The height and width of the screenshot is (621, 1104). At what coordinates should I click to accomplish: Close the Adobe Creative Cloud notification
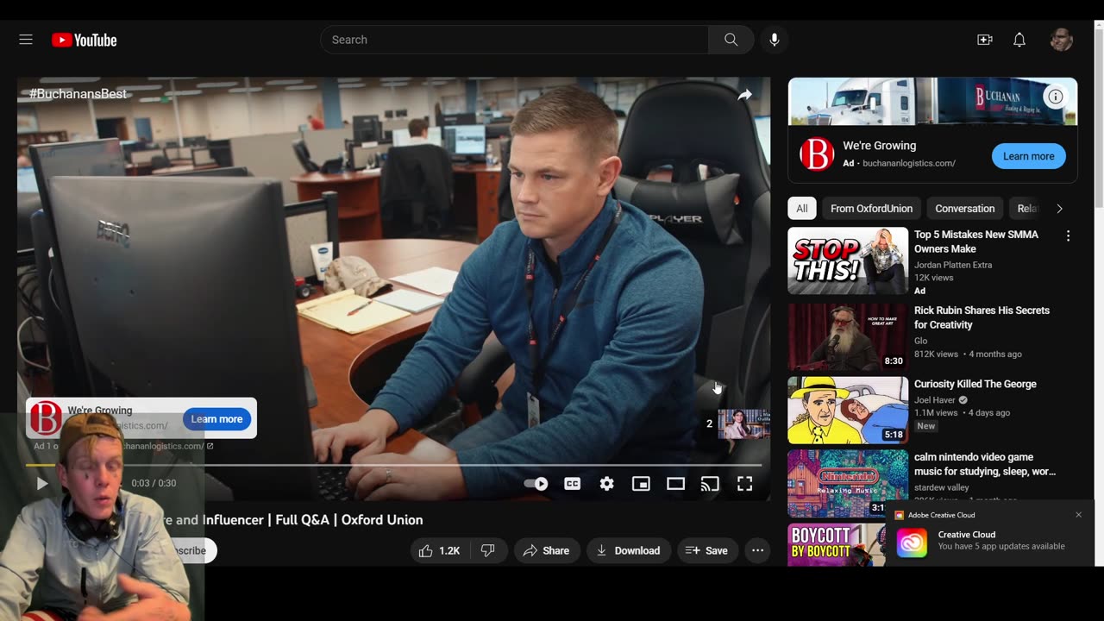[1078, 515]
